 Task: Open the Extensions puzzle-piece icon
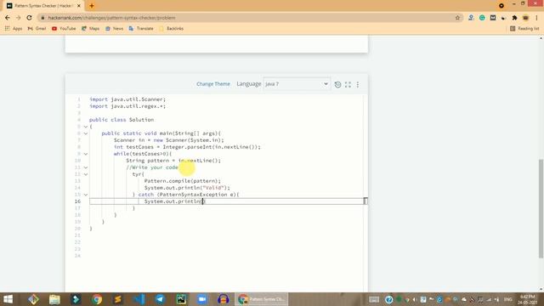514,18
